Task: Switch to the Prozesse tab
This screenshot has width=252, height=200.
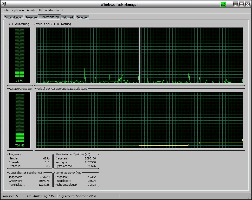Action: tap(31, 17)
